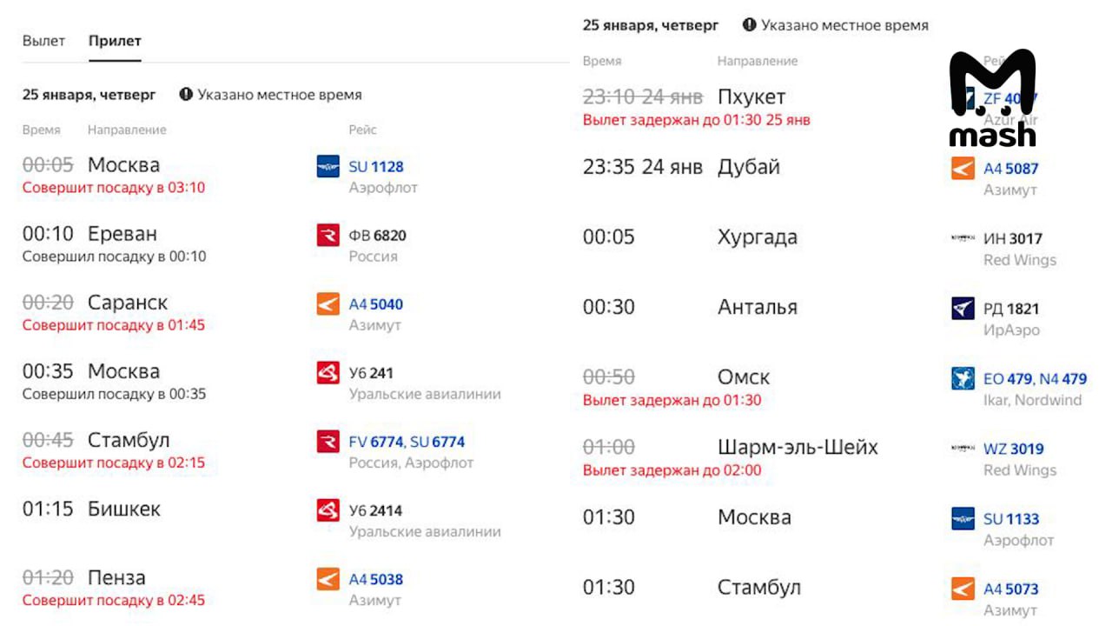Click the Ural Airlines logo next to У6 241
Image resolution: width=1112 pixels, height=626 pixels.
[x=328, y=372]
